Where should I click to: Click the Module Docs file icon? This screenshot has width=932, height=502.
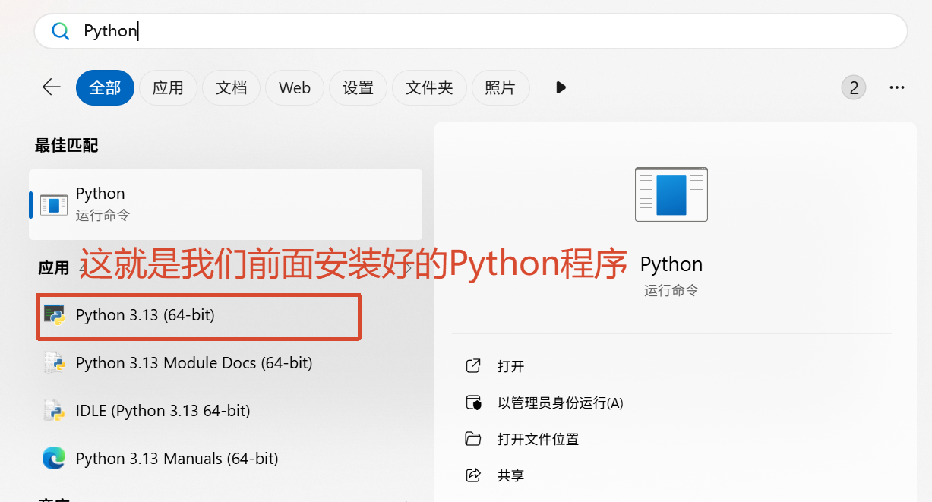54,363
